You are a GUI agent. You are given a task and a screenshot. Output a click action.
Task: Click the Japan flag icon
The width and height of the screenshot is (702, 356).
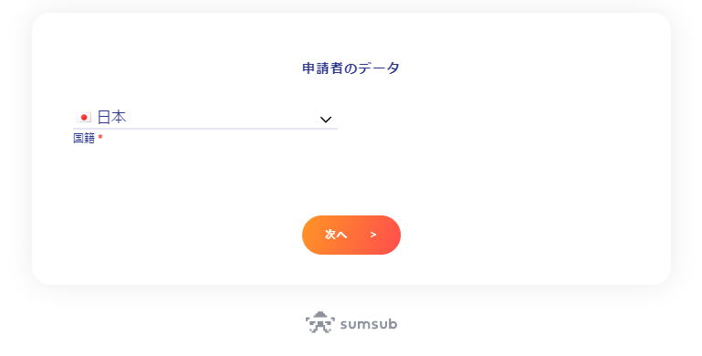pos(84,118)
